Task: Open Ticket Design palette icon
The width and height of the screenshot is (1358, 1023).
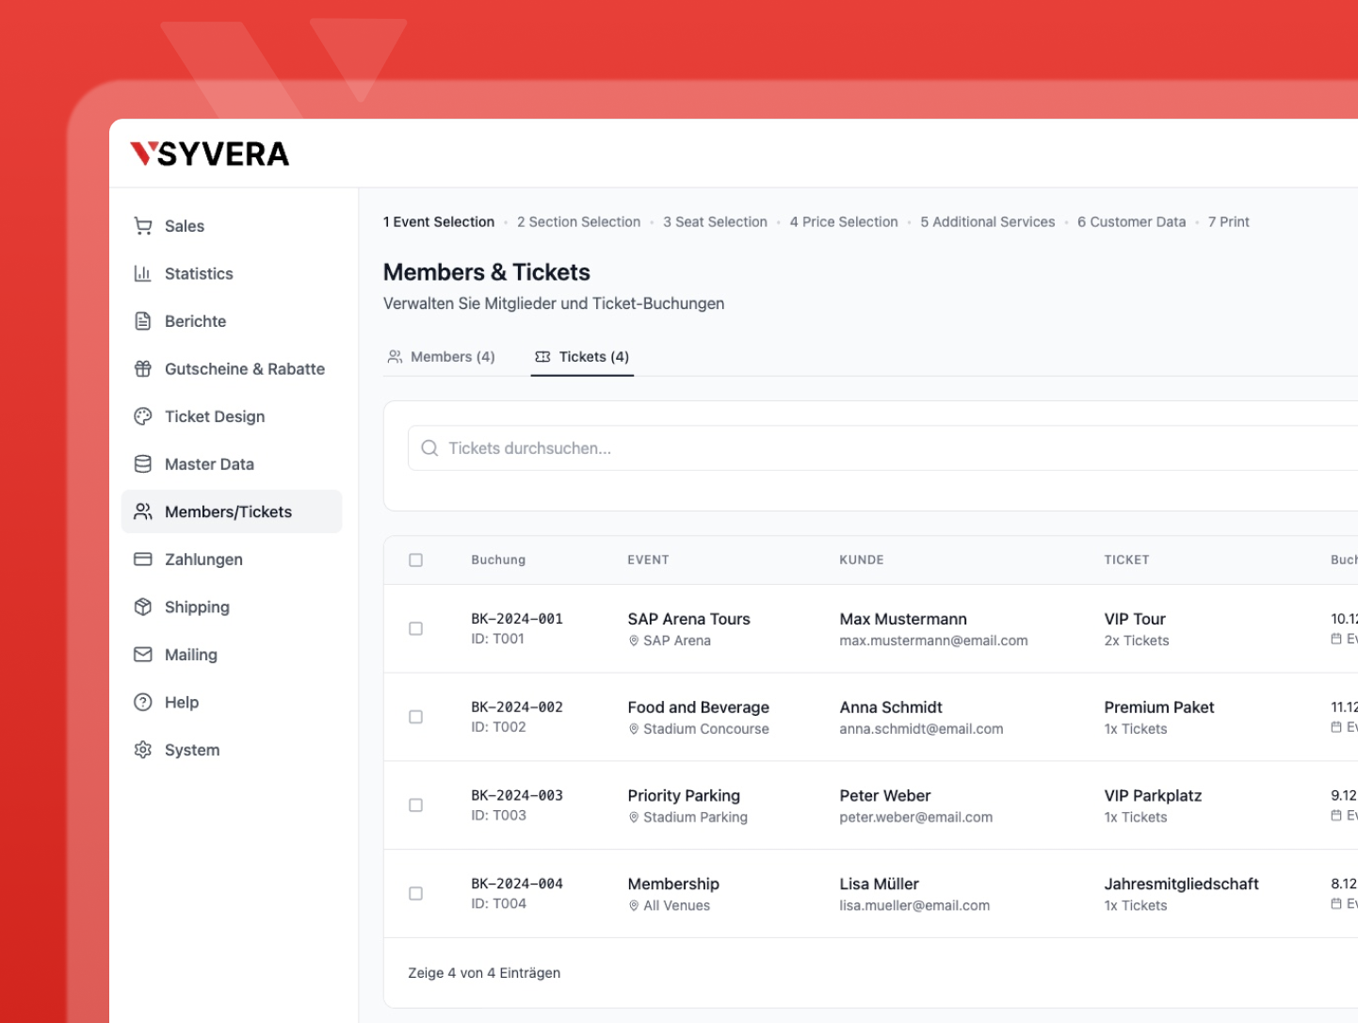Action: point(143,416)
